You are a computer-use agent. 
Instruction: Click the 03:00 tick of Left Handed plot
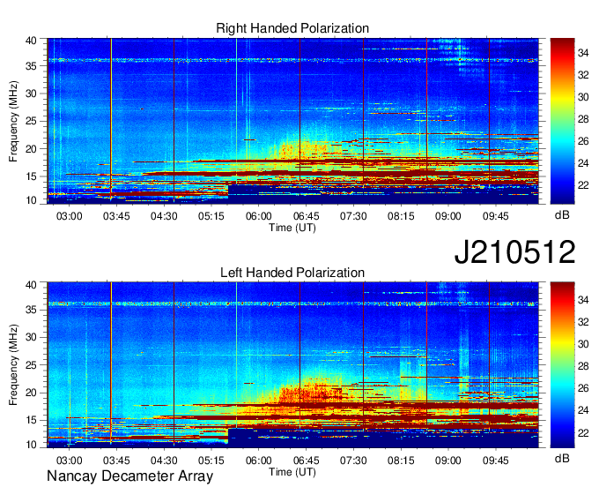point(69,461)
